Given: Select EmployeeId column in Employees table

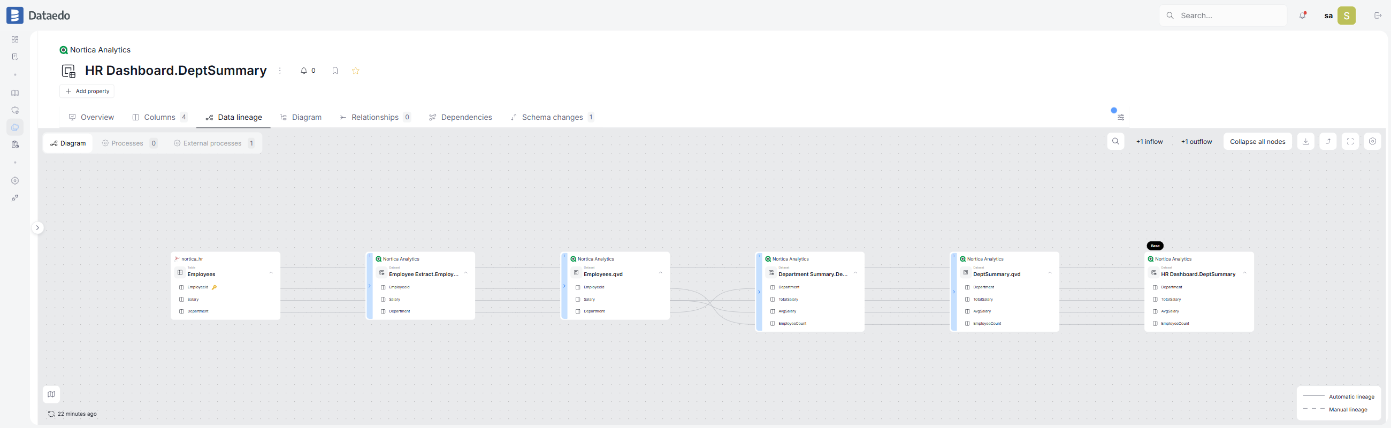Looking at the screenshot, I should [x=225, y=287].
